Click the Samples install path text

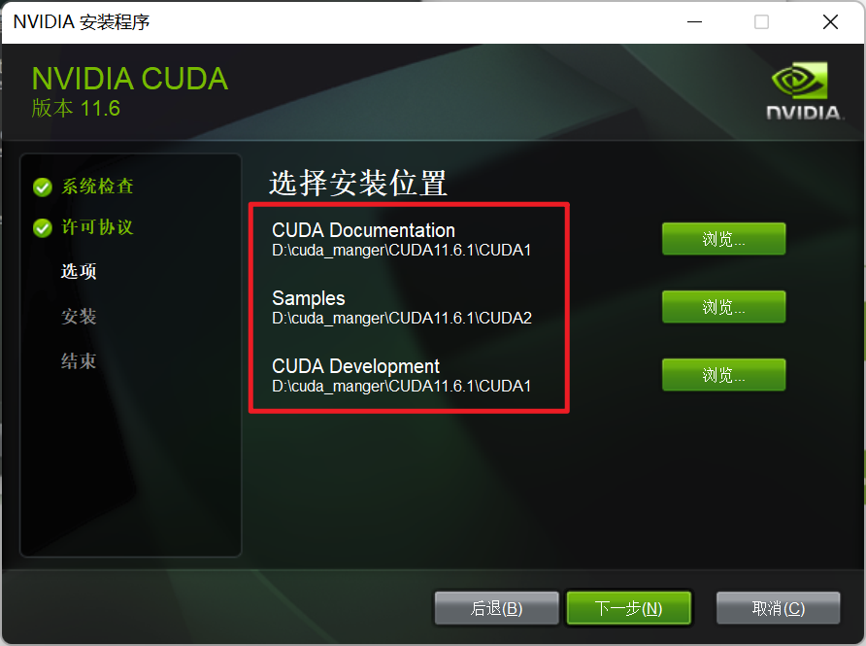pos(402,319)
